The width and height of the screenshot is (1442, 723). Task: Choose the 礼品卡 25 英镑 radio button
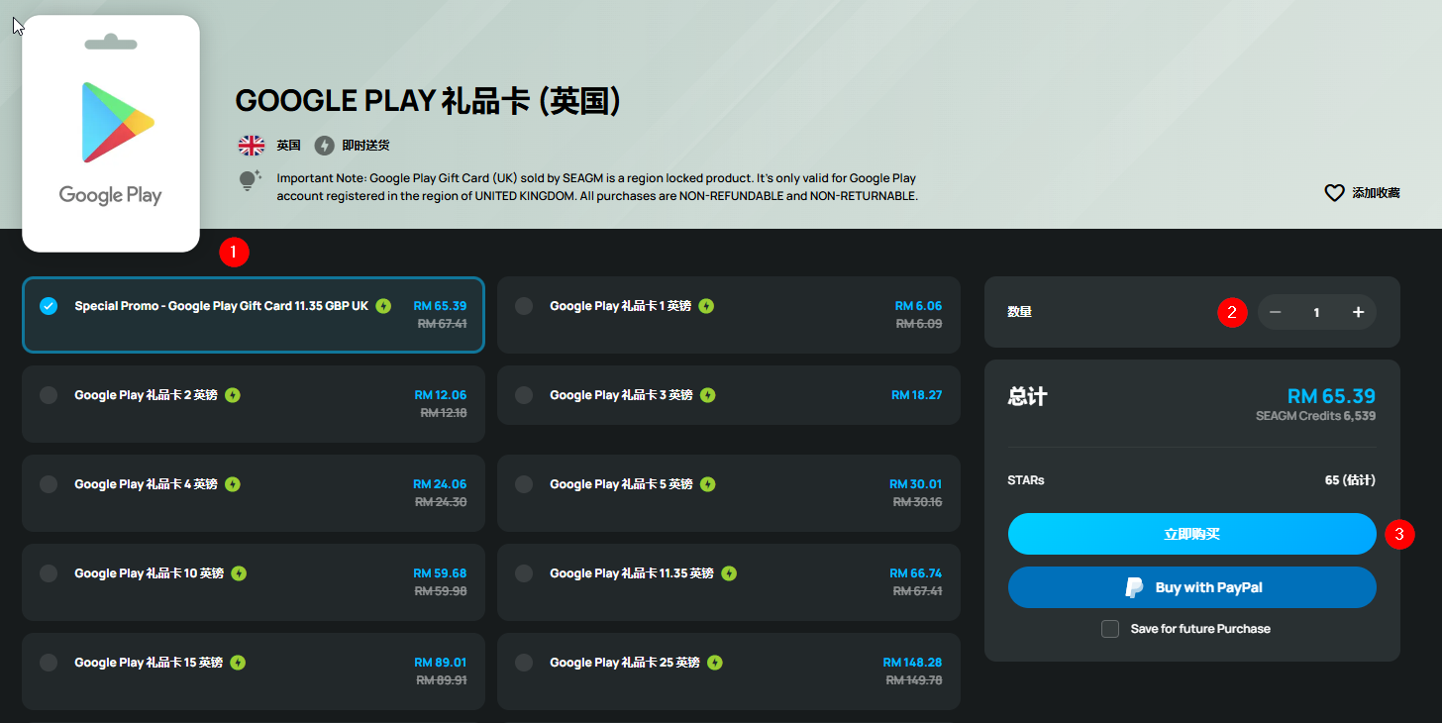click(524, 663)
